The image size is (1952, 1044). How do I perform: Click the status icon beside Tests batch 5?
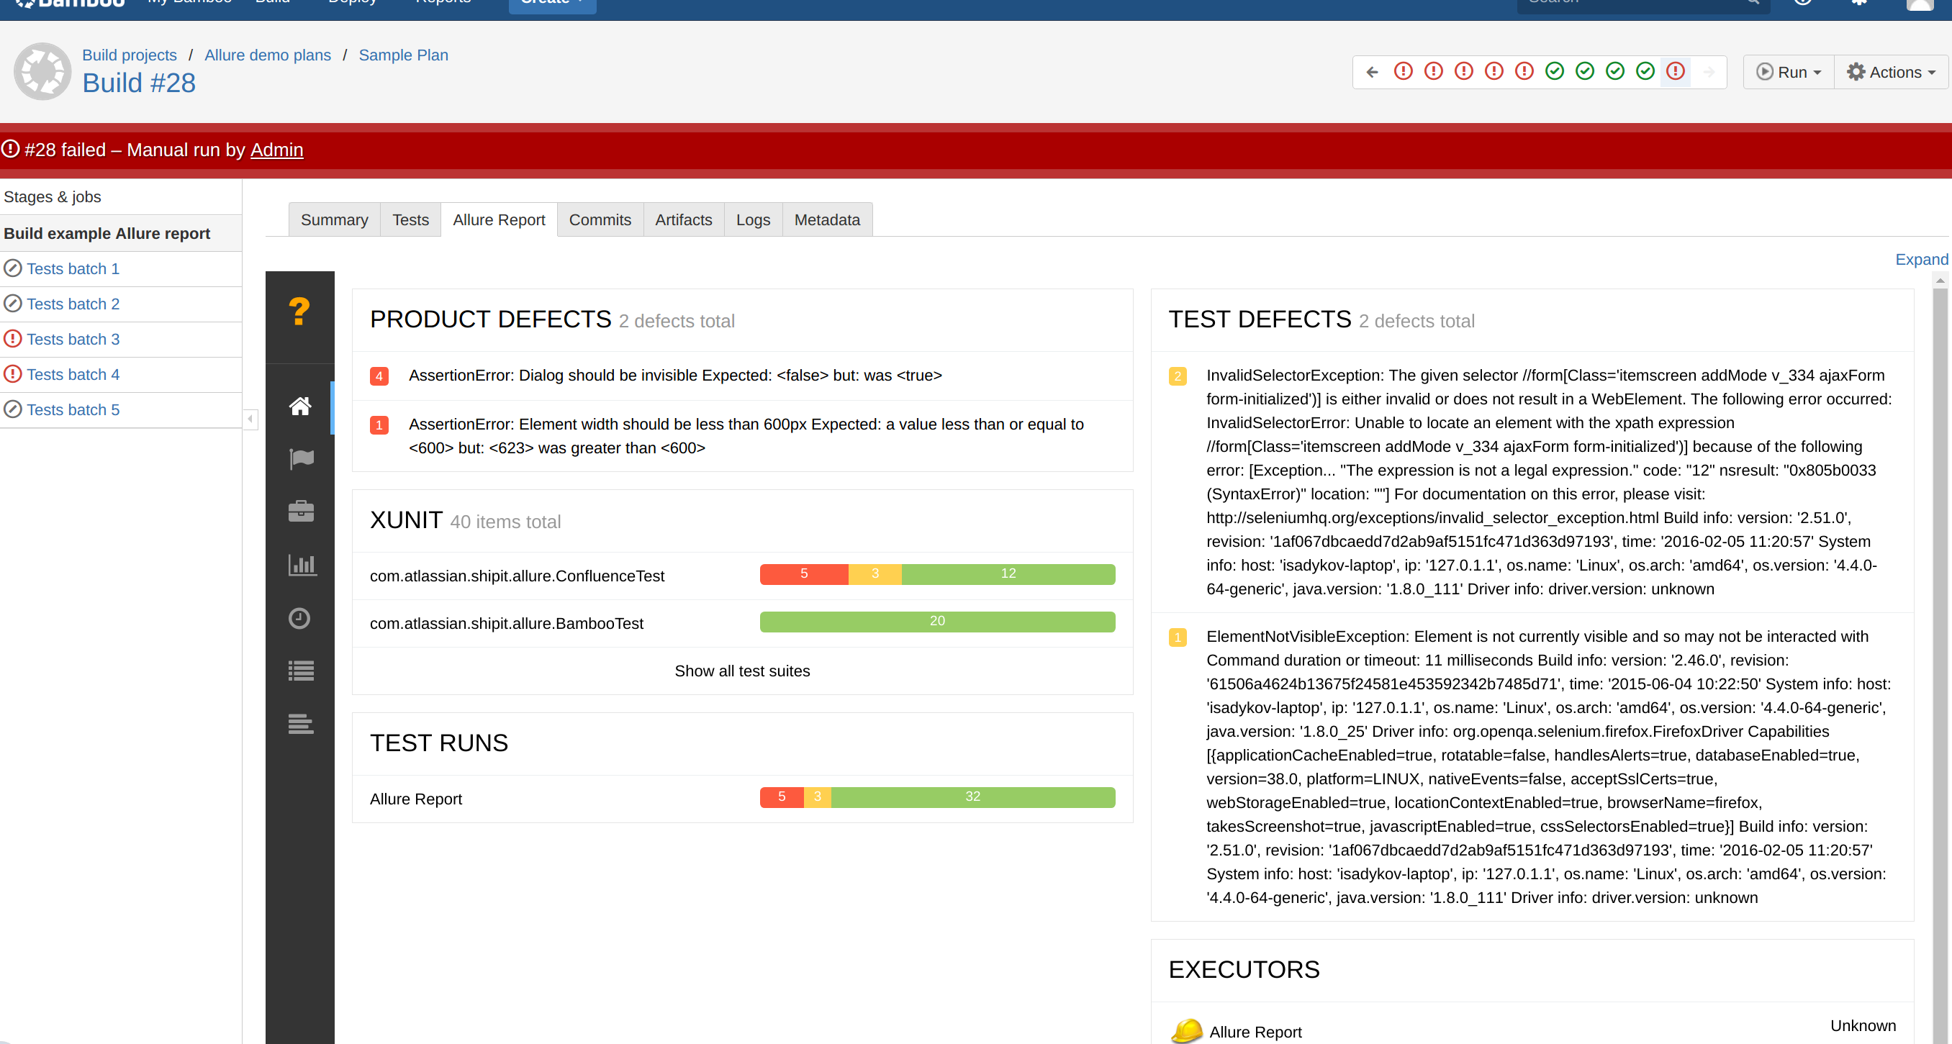(13, 409)
